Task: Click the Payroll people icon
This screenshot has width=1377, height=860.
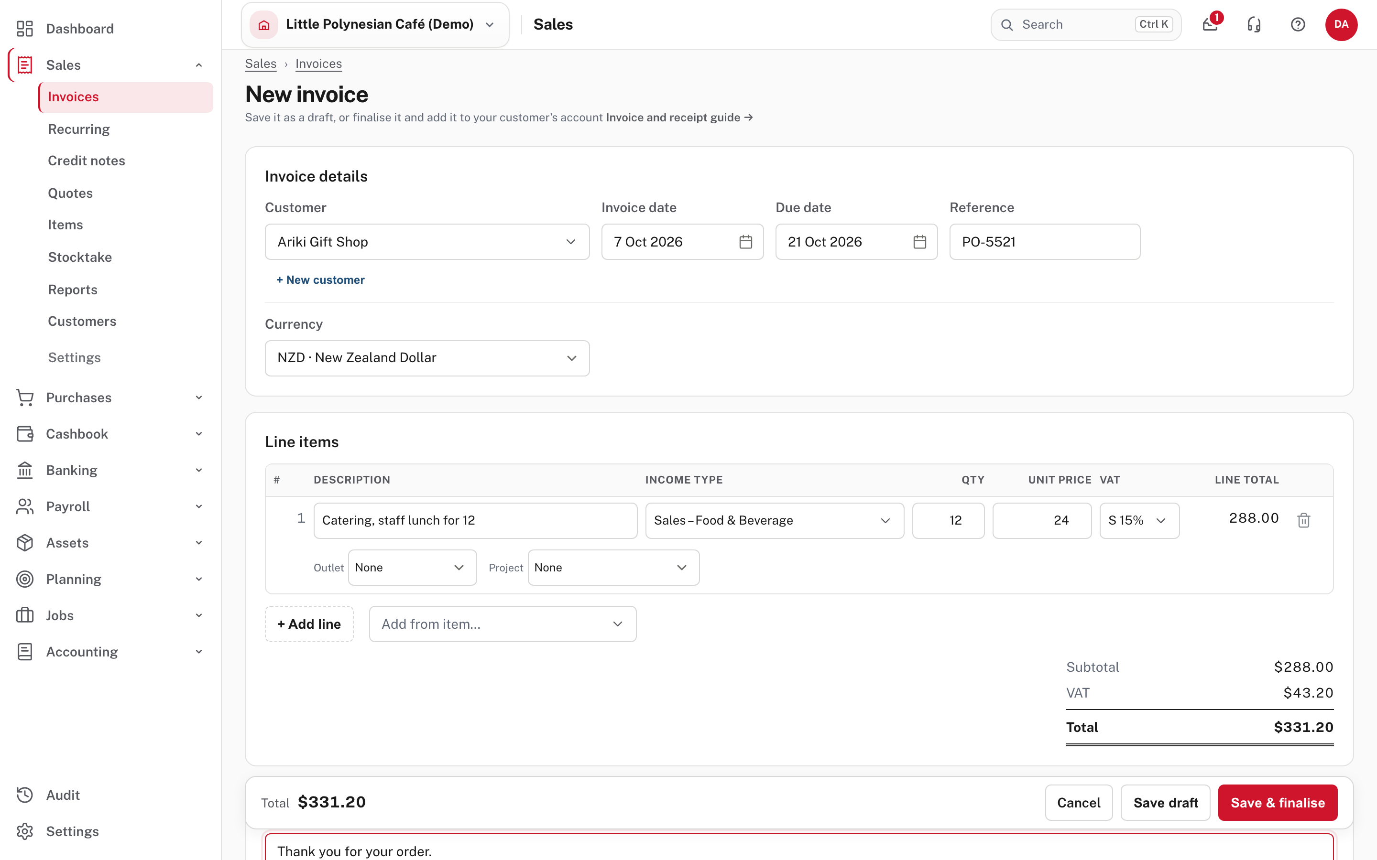Action: (25, 506)
